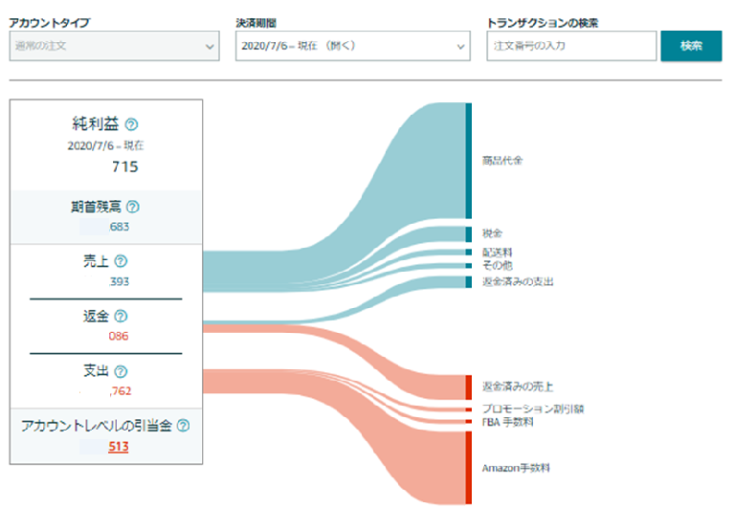Open the アカウントタイプ dropdown

tap(114, 45)
